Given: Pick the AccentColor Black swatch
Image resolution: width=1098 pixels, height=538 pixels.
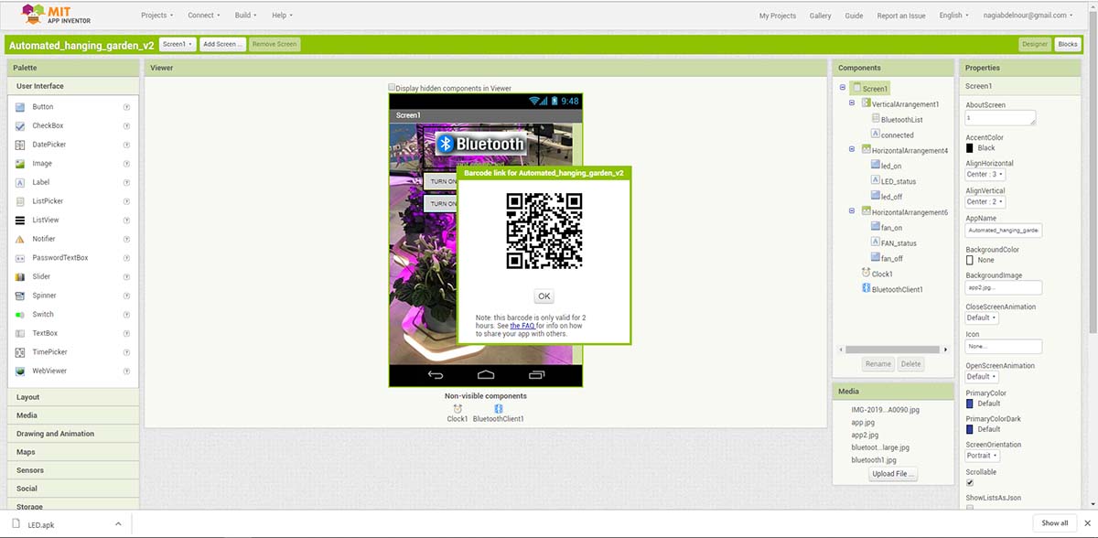Looking at the screenshot, I should coord(970,147).
